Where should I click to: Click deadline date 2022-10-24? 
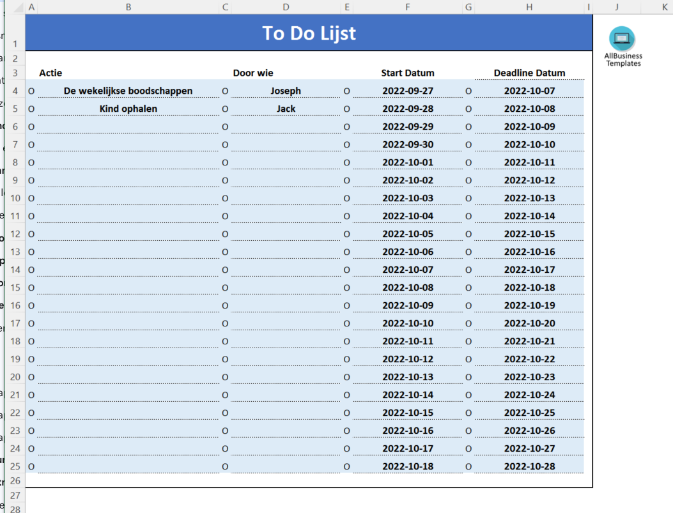(529, 395)
